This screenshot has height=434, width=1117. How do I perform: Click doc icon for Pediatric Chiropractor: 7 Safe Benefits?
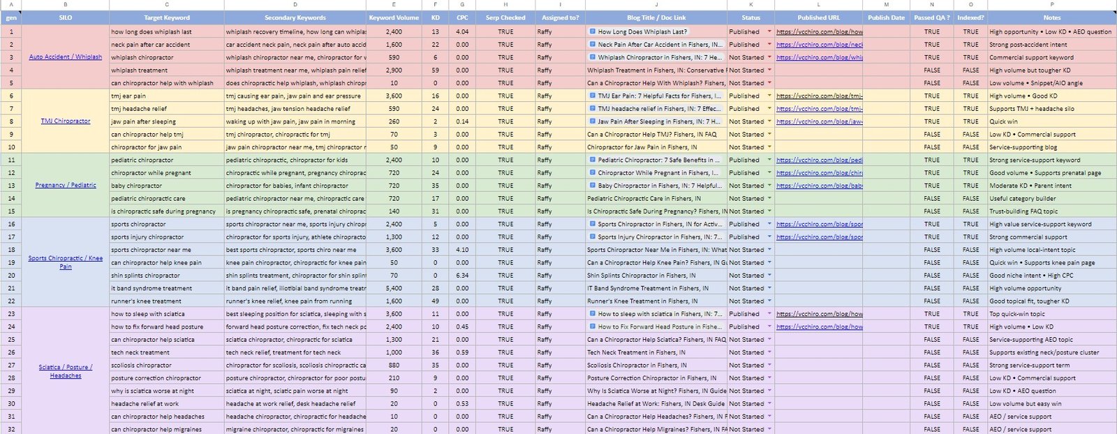coord(593,160)
